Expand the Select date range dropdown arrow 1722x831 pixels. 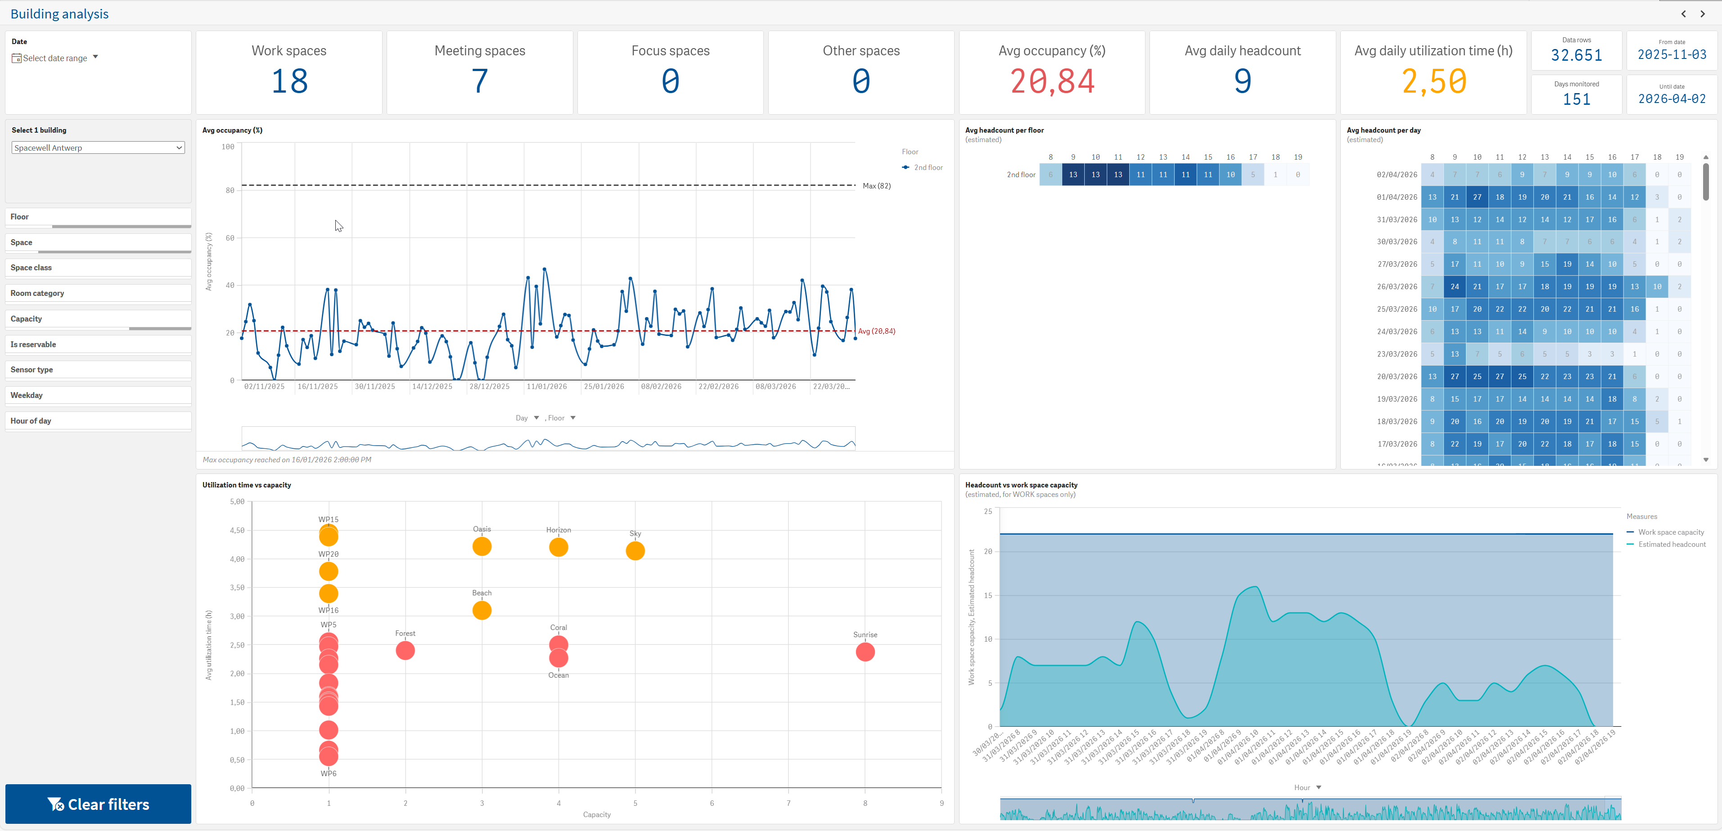point(95,58)
